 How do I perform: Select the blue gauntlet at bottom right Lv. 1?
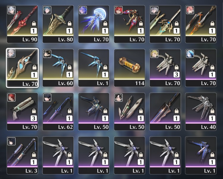coord(201,155)
